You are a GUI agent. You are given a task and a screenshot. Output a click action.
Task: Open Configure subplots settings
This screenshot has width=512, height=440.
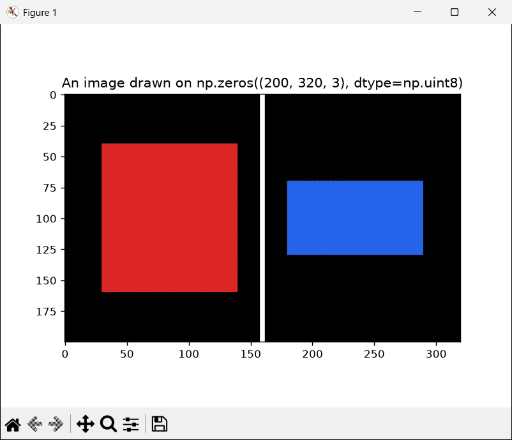pyautogui.click(x=131, y=424)
